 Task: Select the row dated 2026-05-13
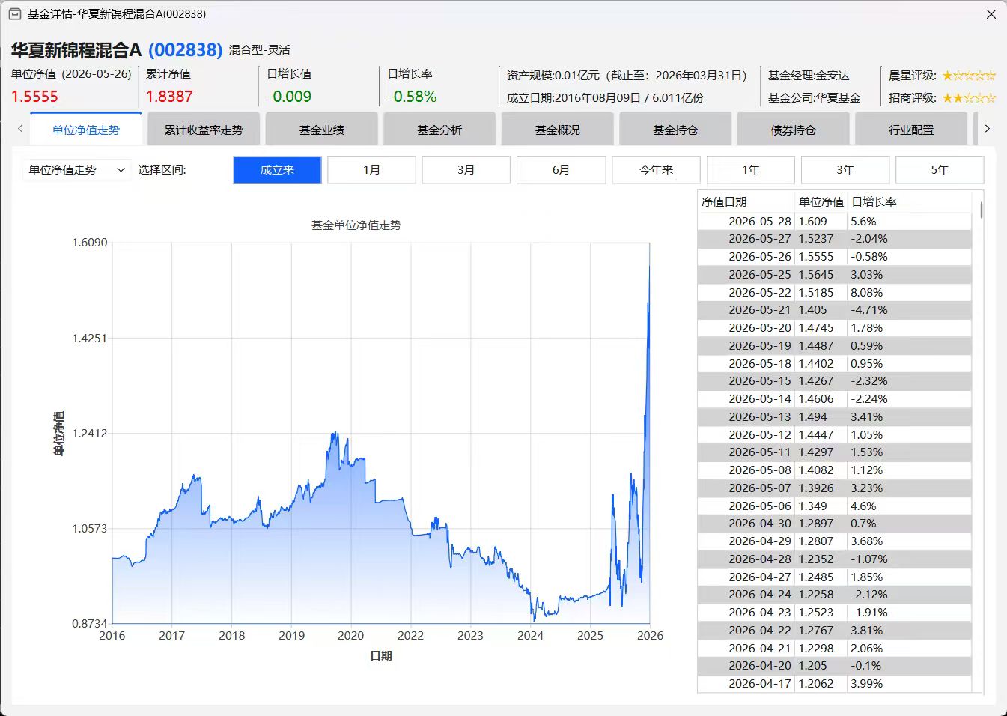tap(835, 417)
